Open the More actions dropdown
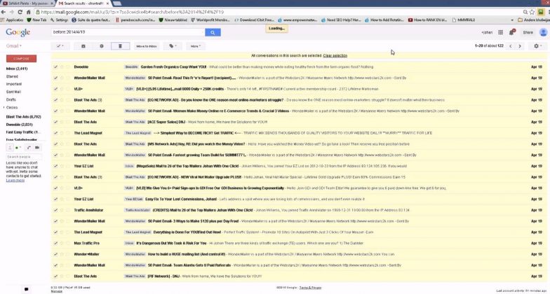Viewport: 550px width, 294px height. point(196,46)
